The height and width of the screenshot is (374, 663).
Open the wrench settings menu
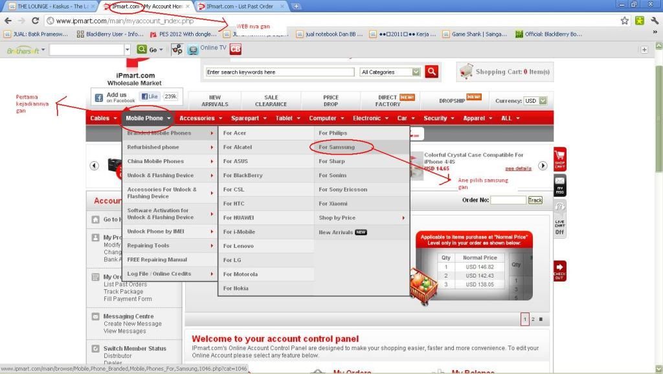click(655, 20)
